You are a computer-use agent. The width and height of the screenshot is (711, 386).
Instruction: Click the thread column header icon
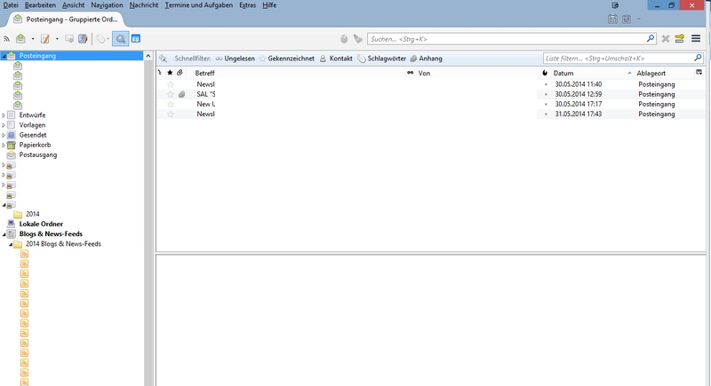[160, 73]
